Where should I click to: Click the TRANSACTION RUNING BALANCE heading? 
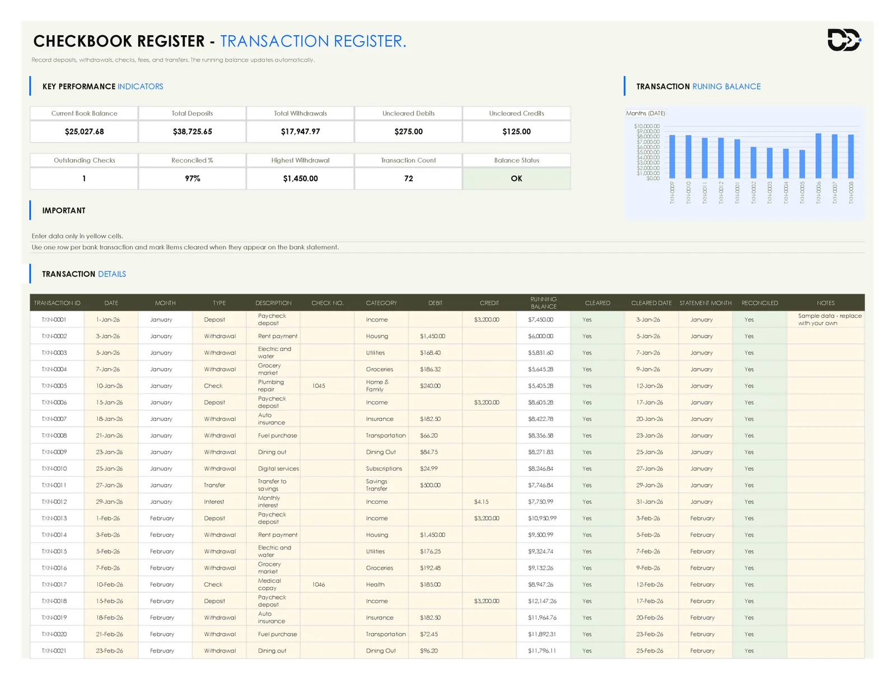tap(698, 86)
